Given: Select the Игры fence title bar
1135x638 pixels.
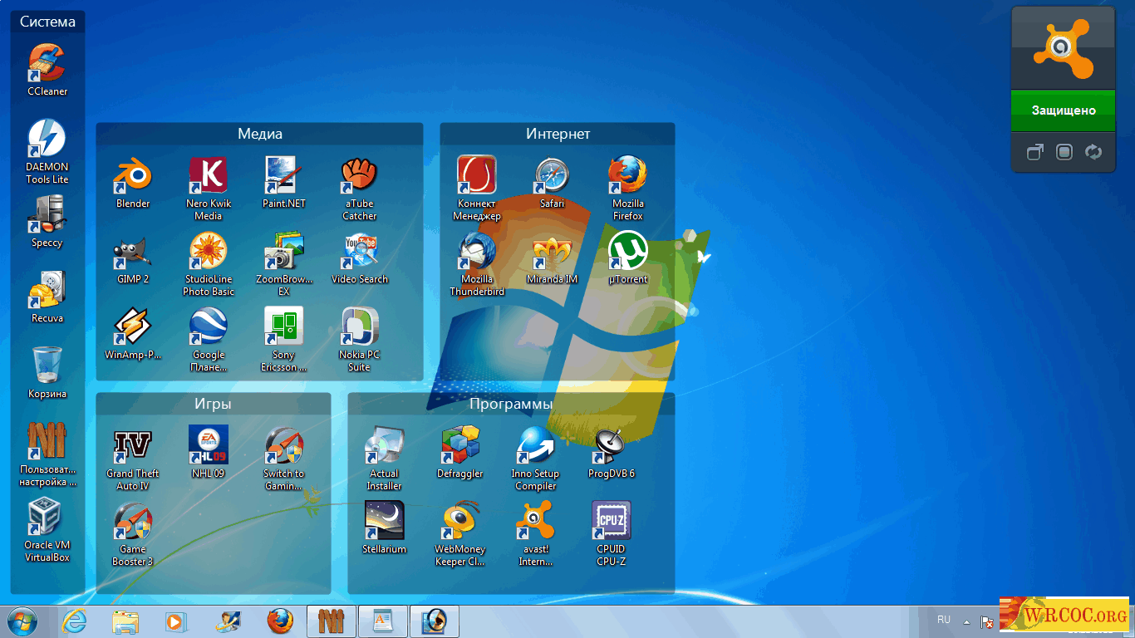Looking at the screenshot, I should (213, 405).
